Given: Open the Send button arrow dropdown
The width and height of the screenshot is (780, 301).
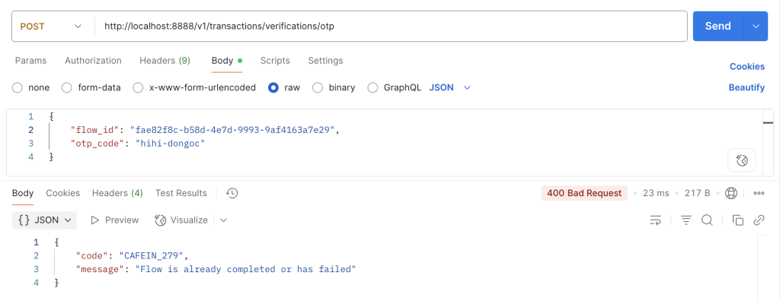Looking at the screenshot, I should (756, 27).
